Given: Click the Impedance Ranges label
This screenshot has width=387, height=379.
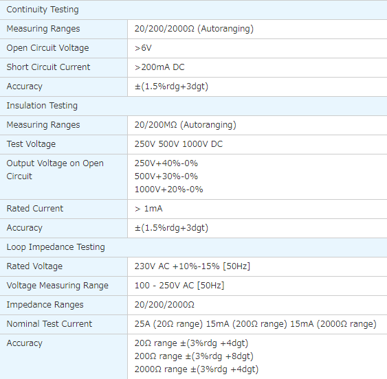Looking at the screenshot, I should point(45,305).
